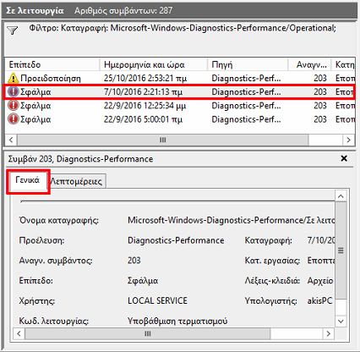Click the details pane scroll-down arrow
The width and height of the screenshot is (360, 352).
tap(341, 322)
